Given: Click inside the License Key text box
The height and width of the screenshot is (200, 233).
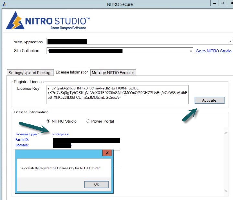Looking at the screenshot, I should pyautogui.click(x=117, y=95).
